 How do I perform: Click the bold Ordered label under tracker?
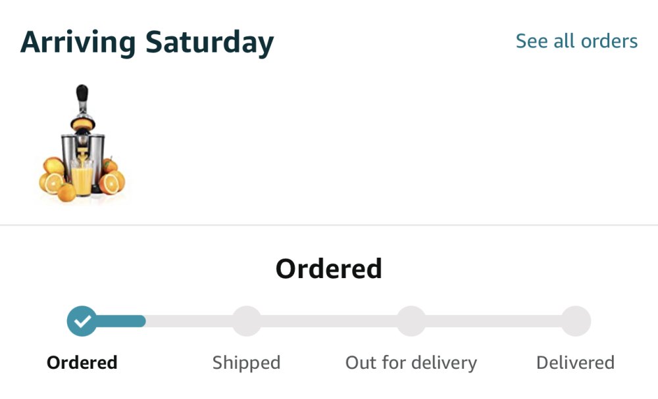click(x=82, y=363)
